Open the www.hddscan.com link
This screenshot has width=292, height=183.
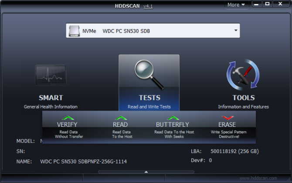258,178
